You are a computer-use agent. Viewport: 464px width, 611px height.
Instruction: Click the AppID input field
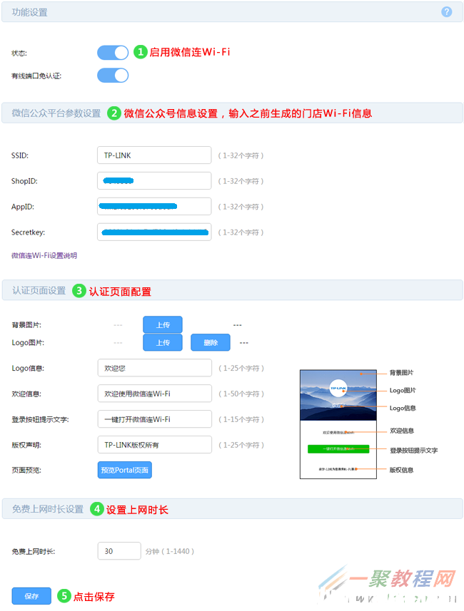pyautogui.click(x=154, y=207)
